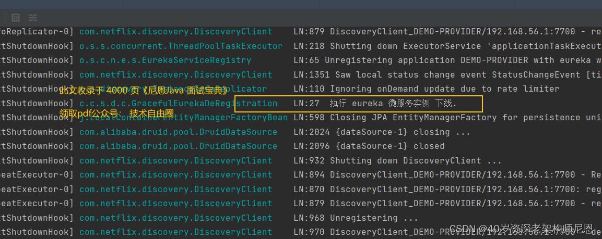602x239 pixels.
Task: Select the o.s.c.n.e.s.EurekaServiceRegistry logger name
Action: (165, 60)
